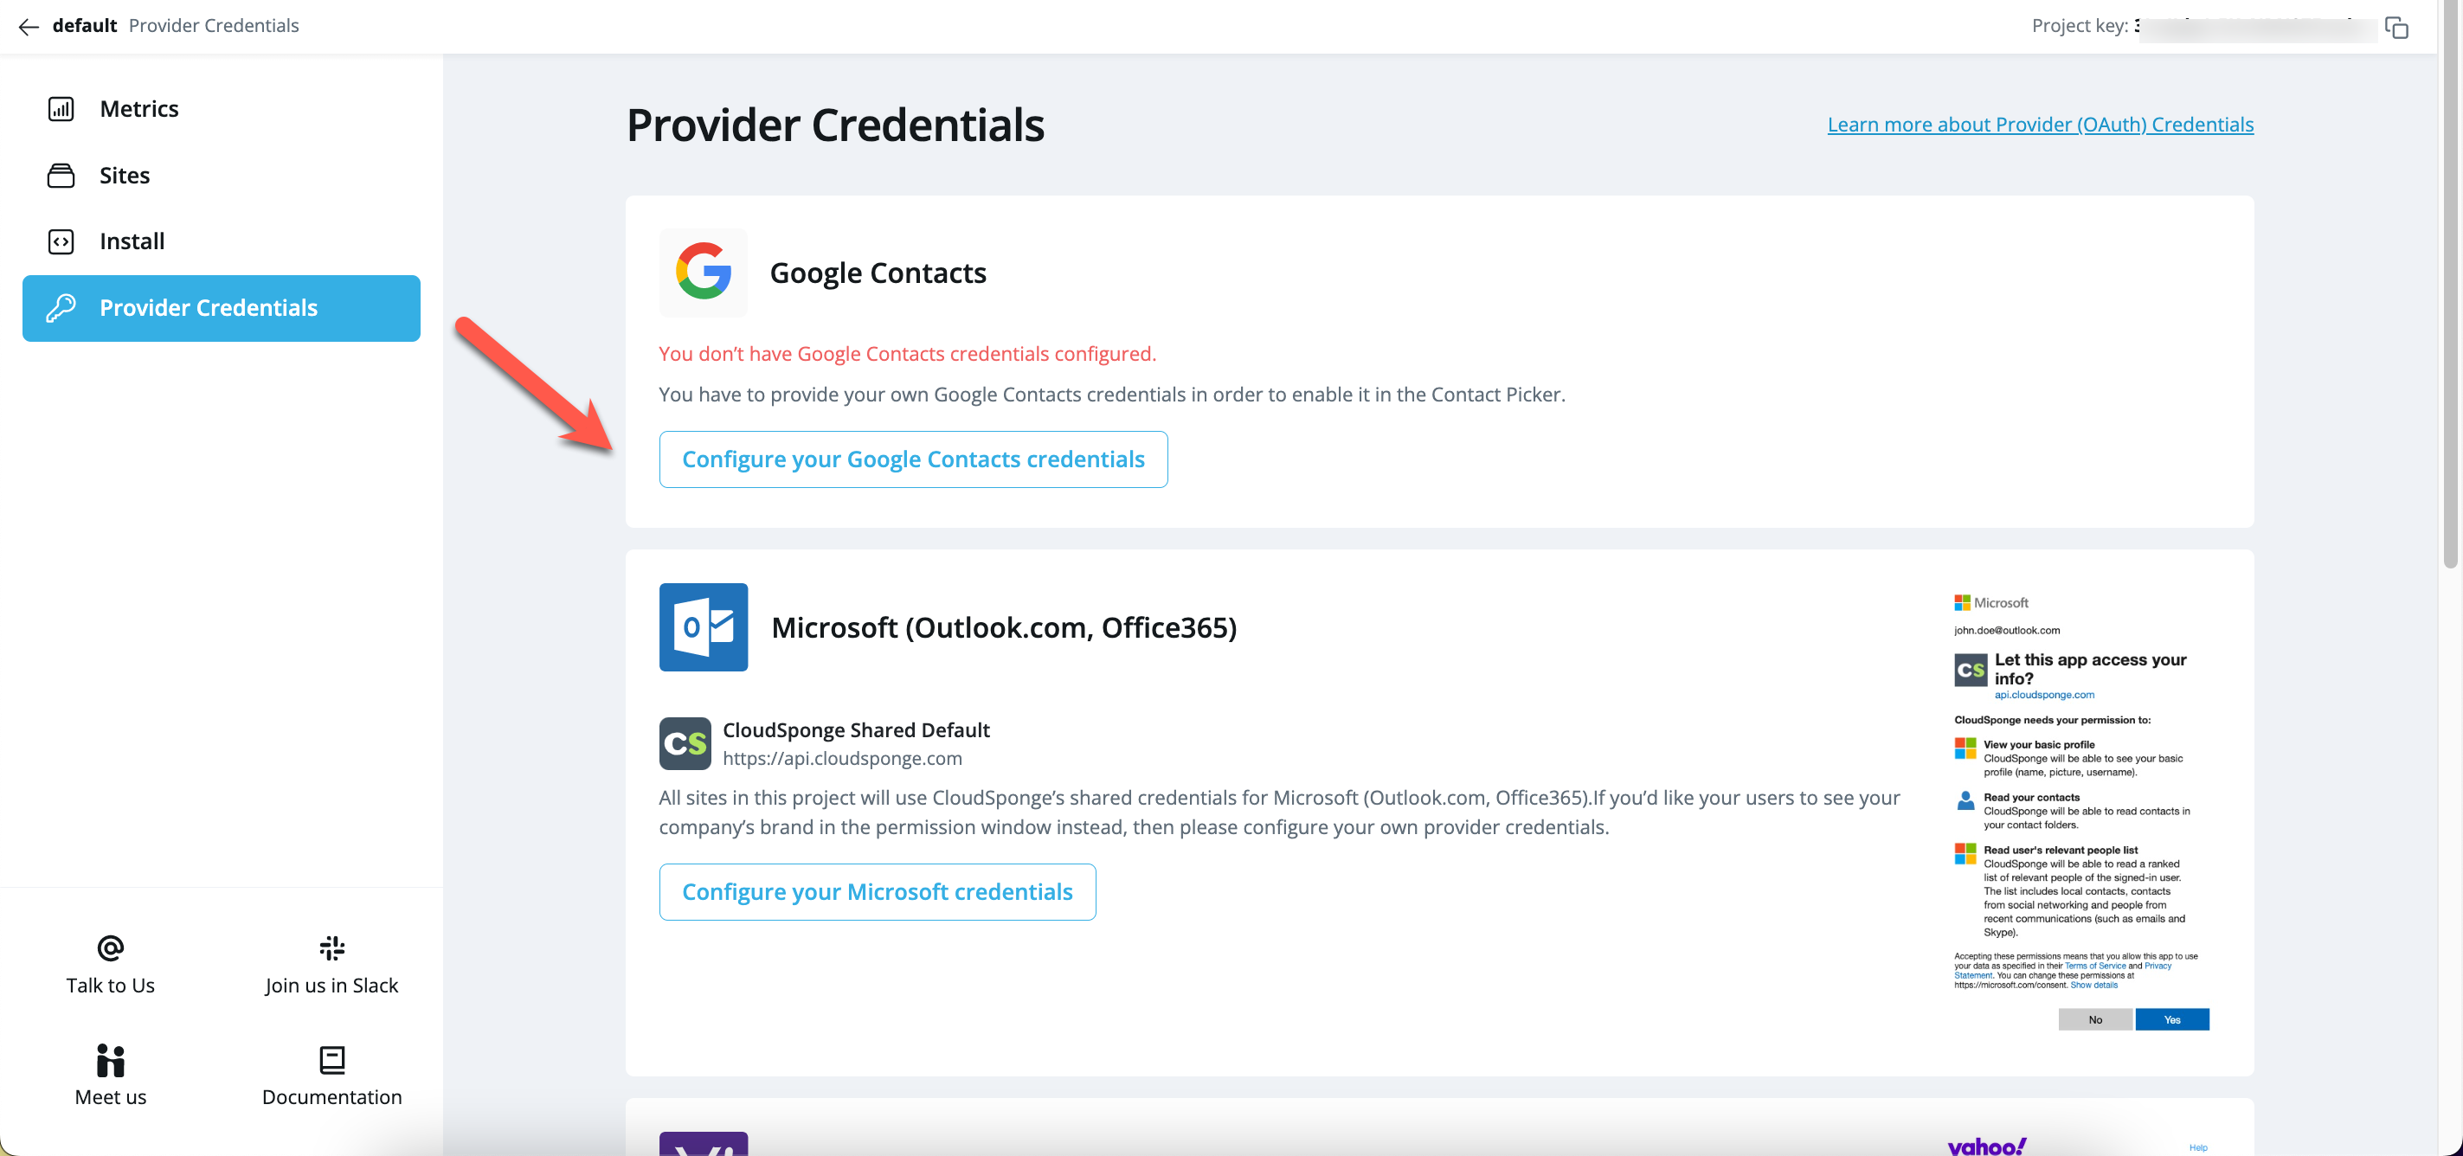
Task: Click the Microsoft permission preview image
Action: [2081, 811]
